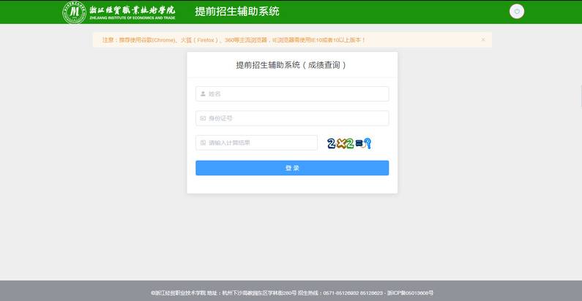Click the school address in the footer

tap(250, 292)
